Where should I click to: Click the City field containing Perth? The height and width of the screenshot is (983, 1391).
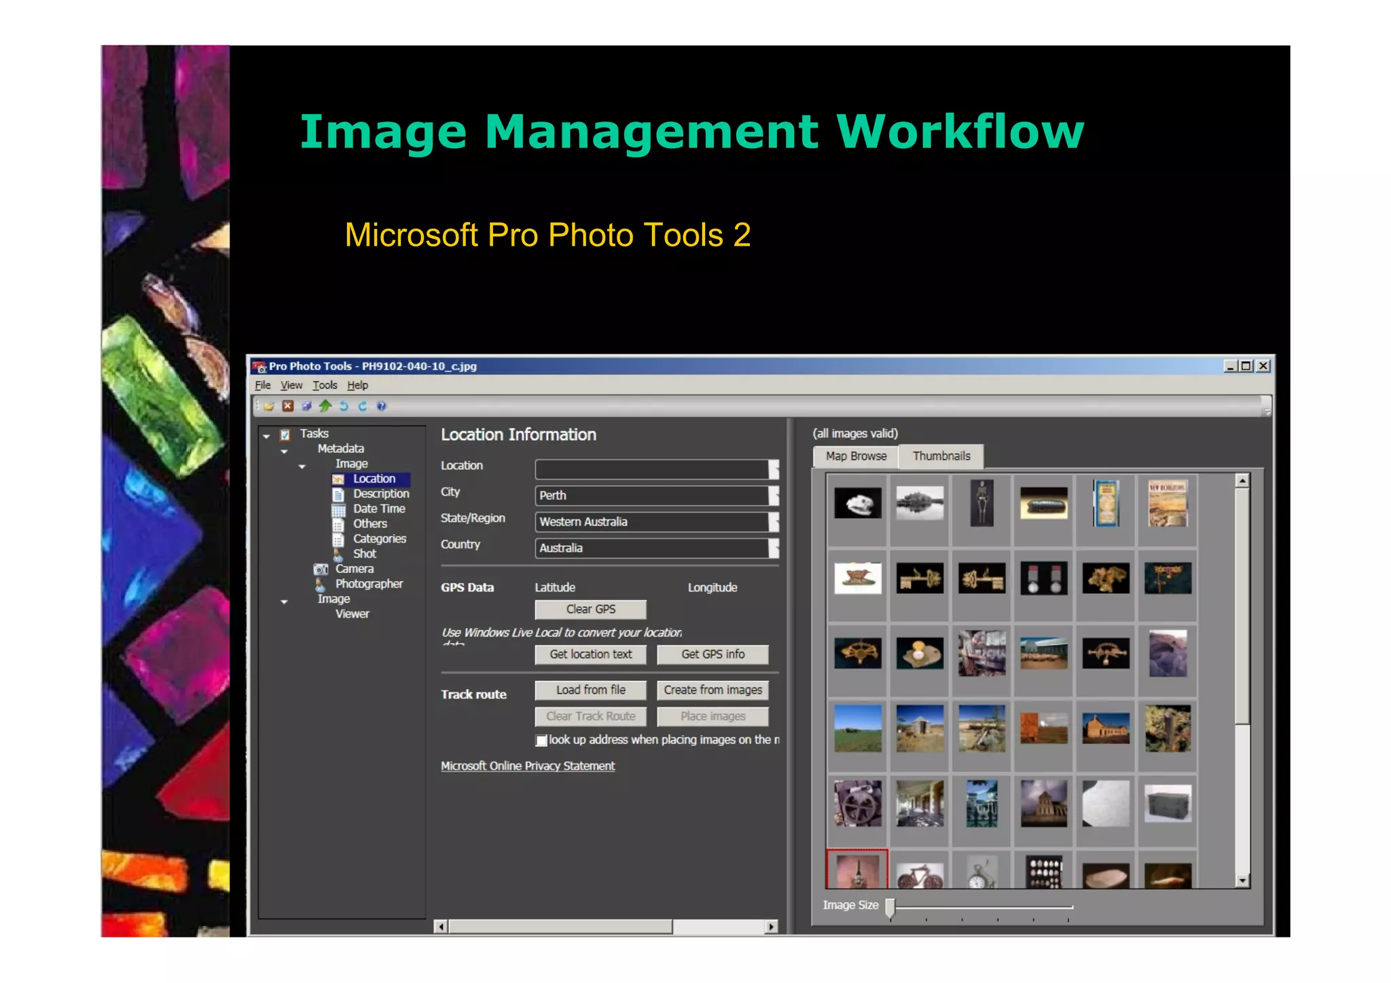coord(652,496)
